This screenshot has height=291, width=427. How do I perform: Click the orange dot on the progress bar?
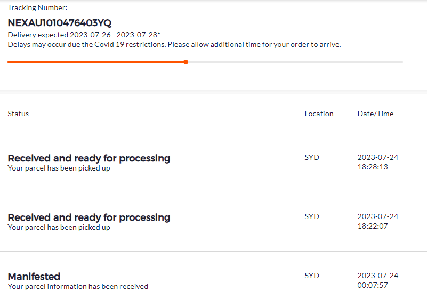[x=186, y=62]
